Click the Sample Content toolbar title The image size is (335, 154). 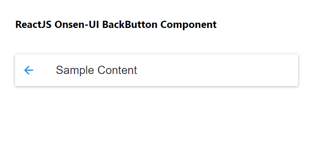(x=96, y=70)
